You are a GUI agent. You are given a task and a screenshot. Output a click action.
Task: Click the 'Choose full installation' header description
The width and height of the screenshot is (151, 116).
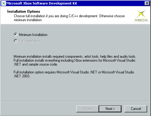tap(69, 18)
